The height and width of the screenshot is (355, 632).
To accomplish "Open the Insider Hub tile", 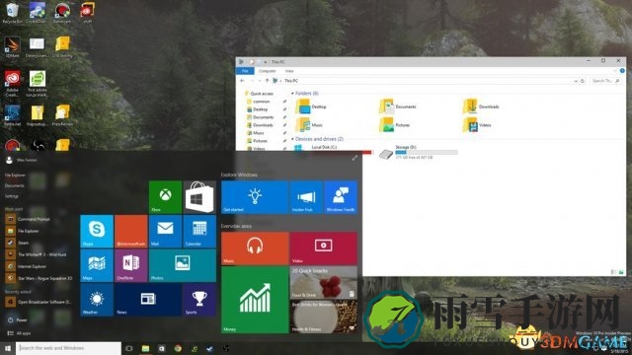I will 306,197.
